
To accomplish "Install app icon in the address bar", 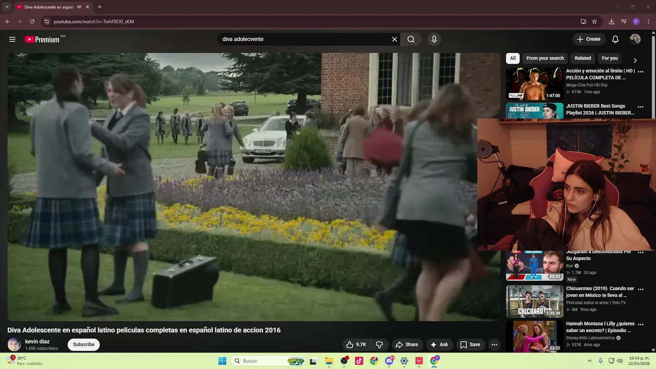I will (583, 22).
